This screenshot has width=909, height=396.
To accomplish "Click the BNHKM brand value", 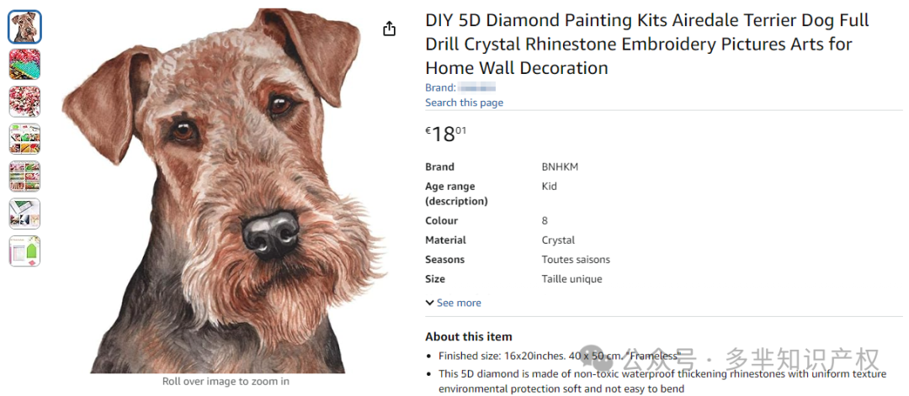I will click(560, 166).
